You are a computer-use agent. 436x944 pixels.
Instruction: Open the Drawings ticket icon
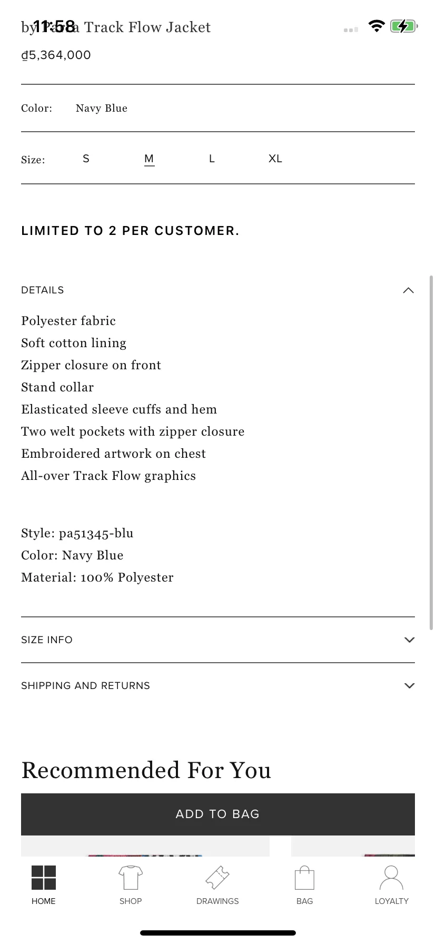pos(217,878)
